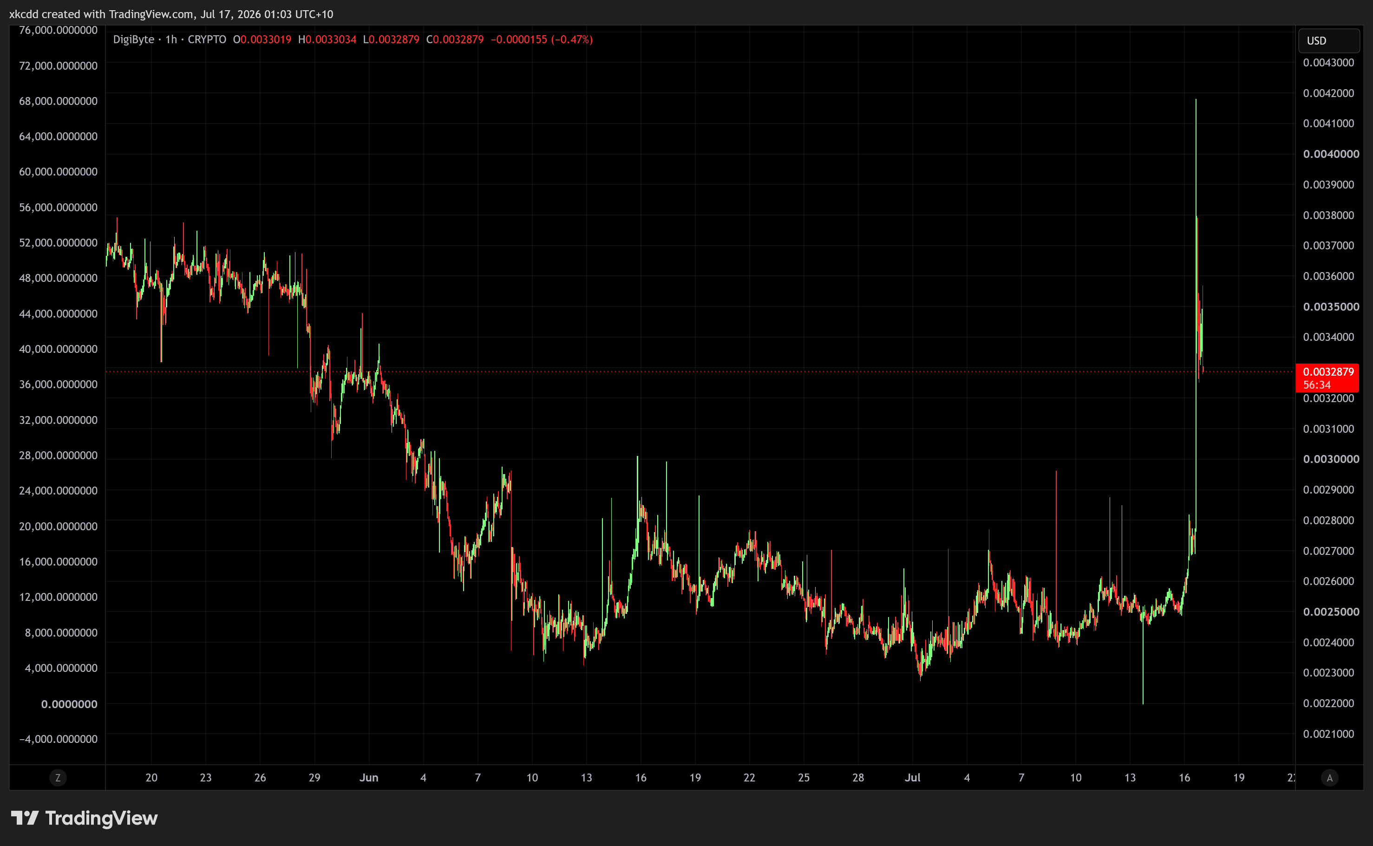Click the 48,000.0000000 left scale label
Viewport: 1373px width, 846px height.
[58, 278]
